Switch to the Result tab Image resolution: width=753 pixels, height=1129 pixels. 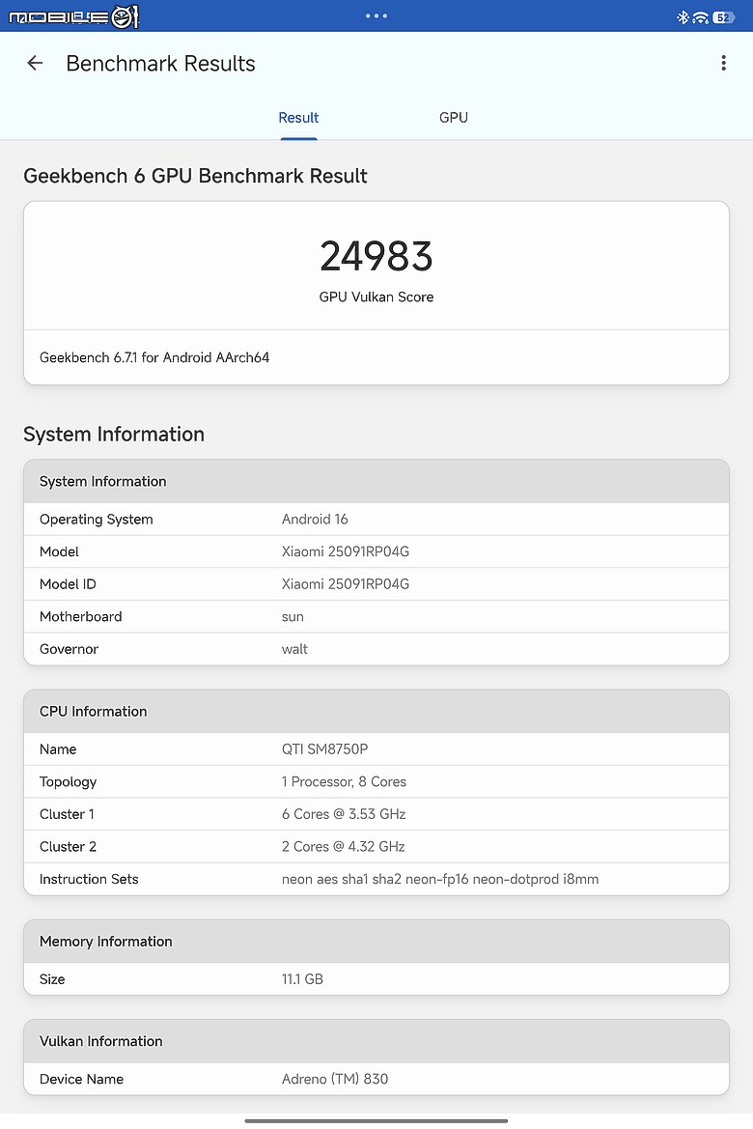pos(298,118)
